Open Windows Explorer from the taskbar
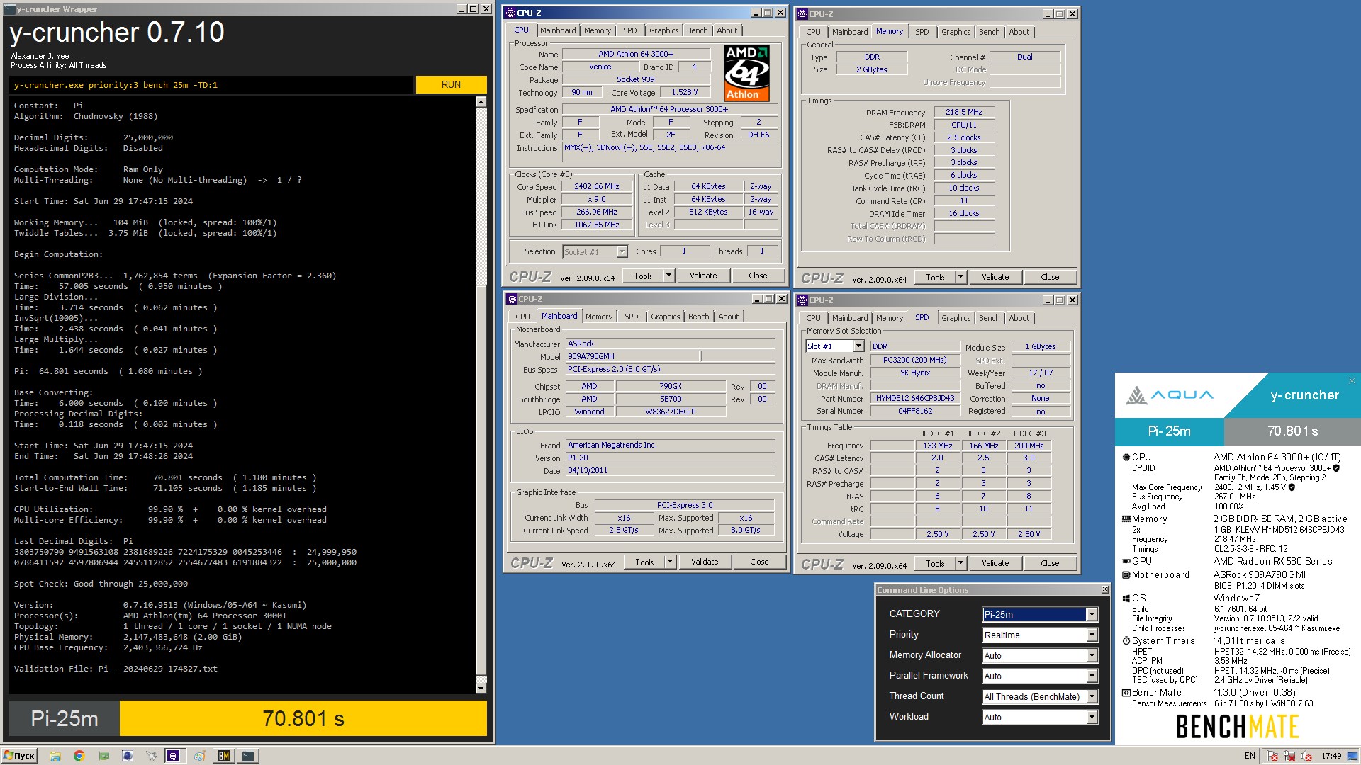 [x=55, y=756]
